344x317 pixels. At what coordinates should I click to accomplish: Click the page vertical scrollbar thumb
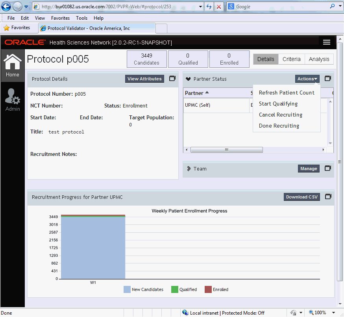click(x=340, y=162)
